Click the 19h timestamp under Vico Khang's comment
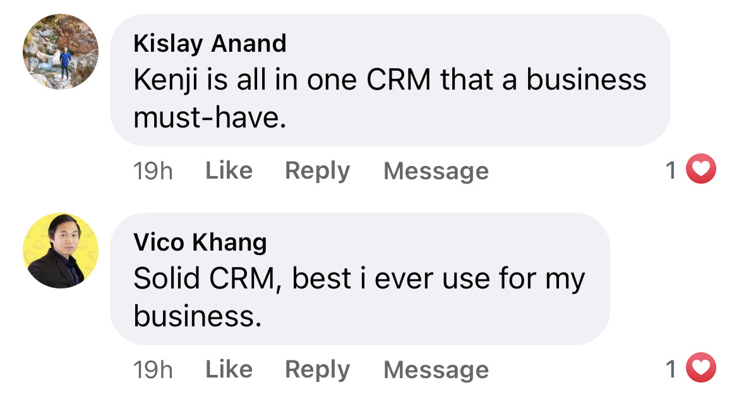 coord(153,370)
